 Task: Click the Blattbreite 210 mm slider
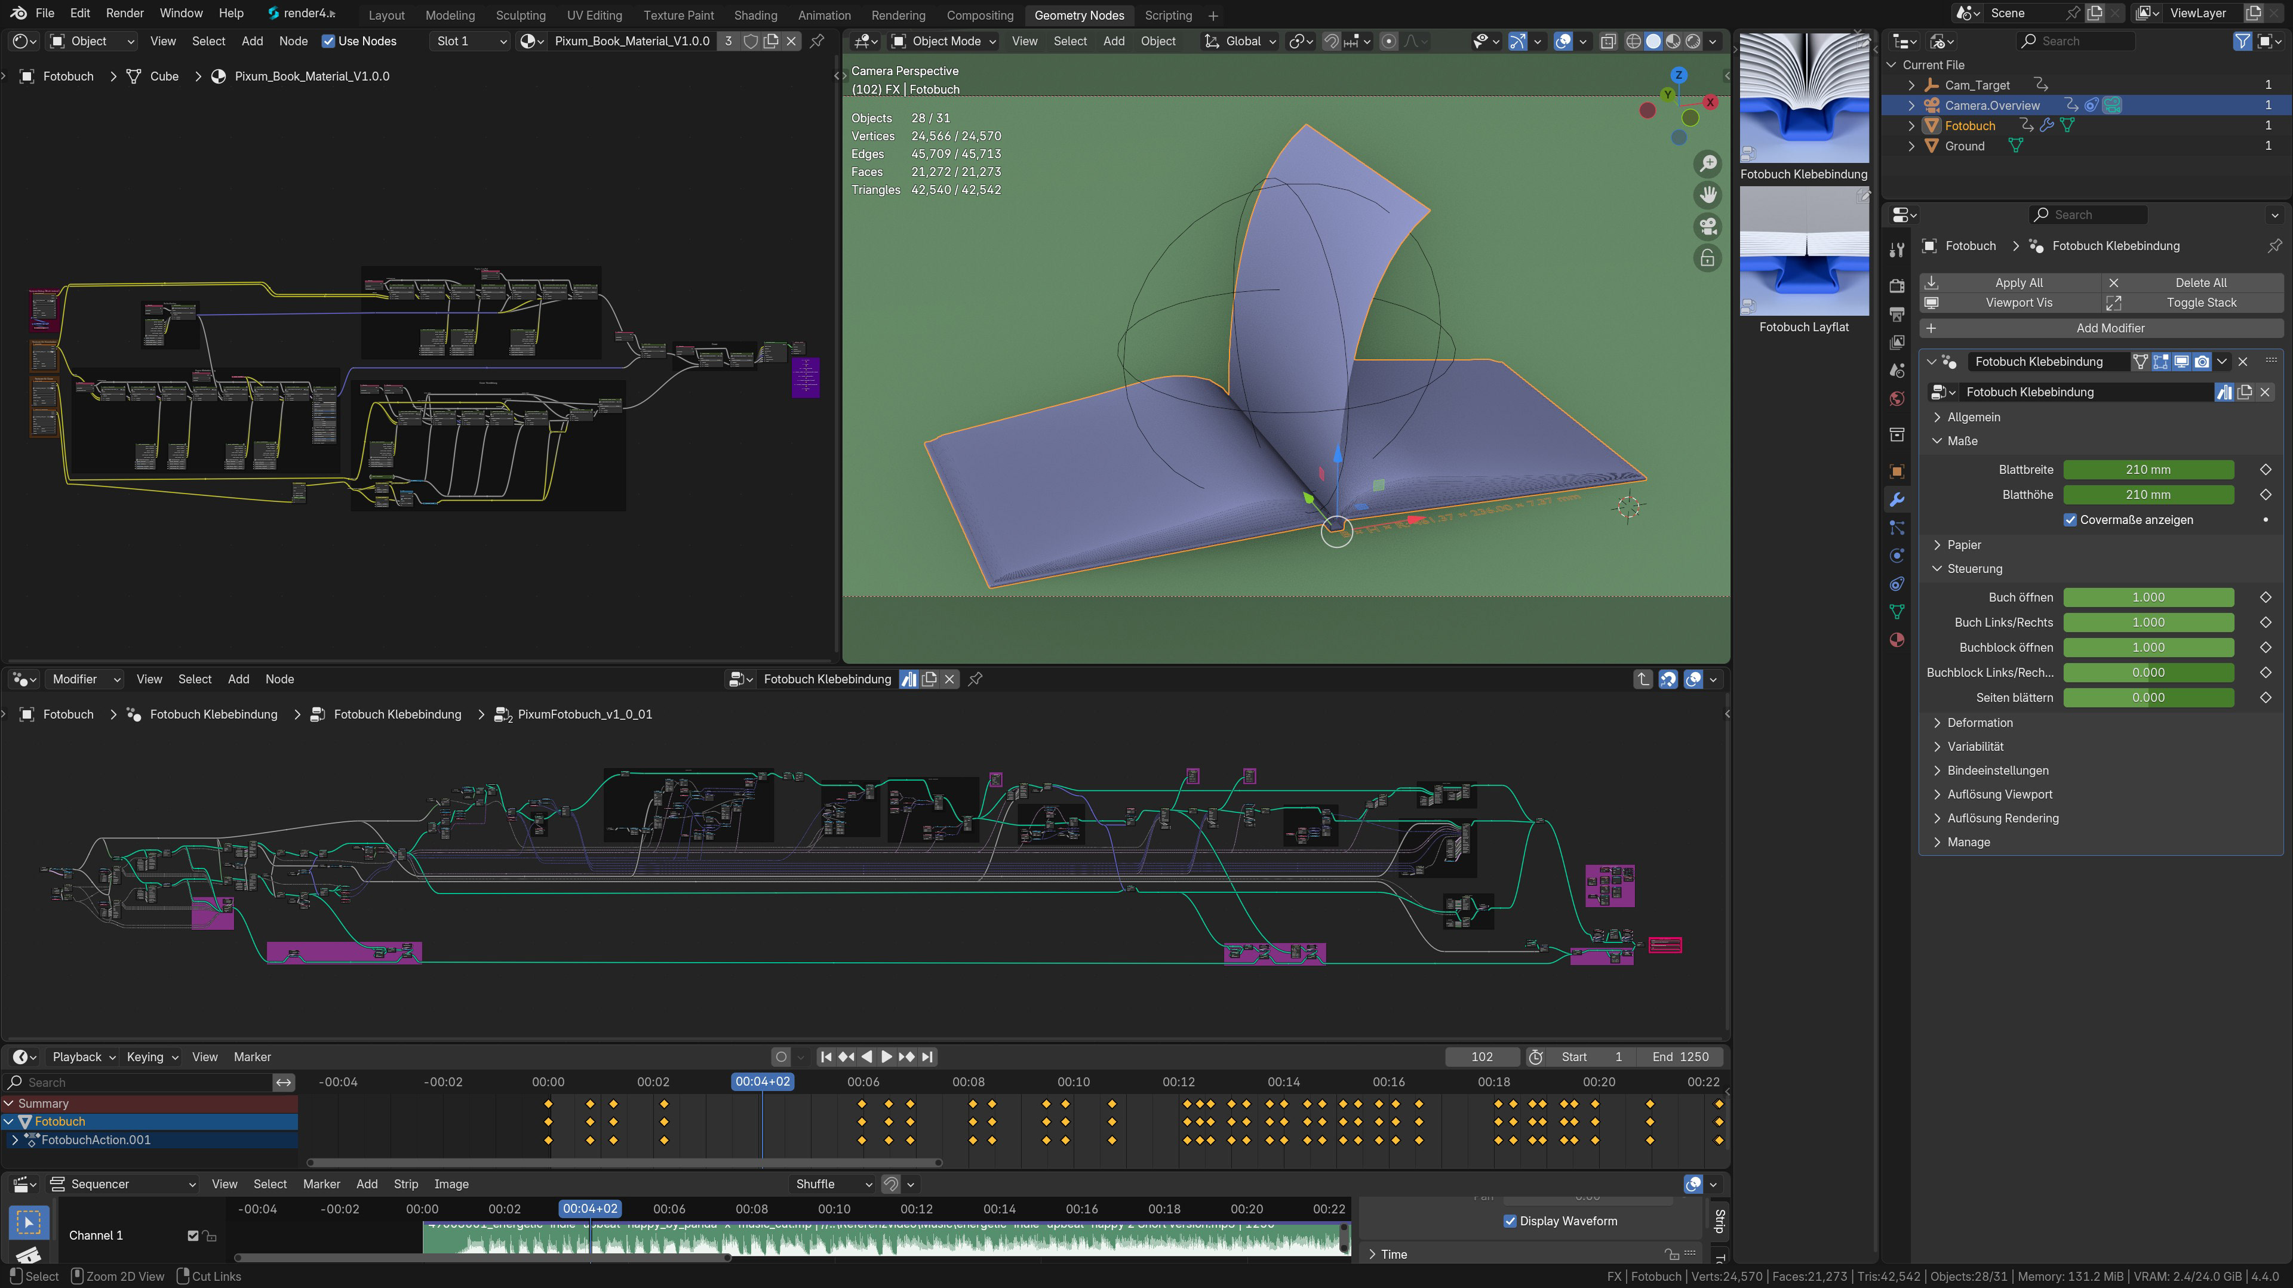[x=2148, y=470]
